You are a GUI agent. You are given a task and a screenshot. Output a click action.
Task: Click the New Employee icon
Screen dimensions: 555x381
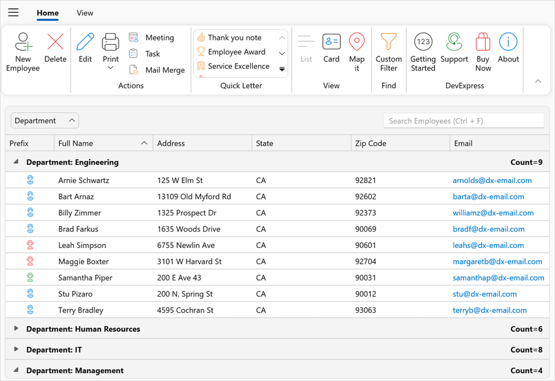[x=23, y=43]
